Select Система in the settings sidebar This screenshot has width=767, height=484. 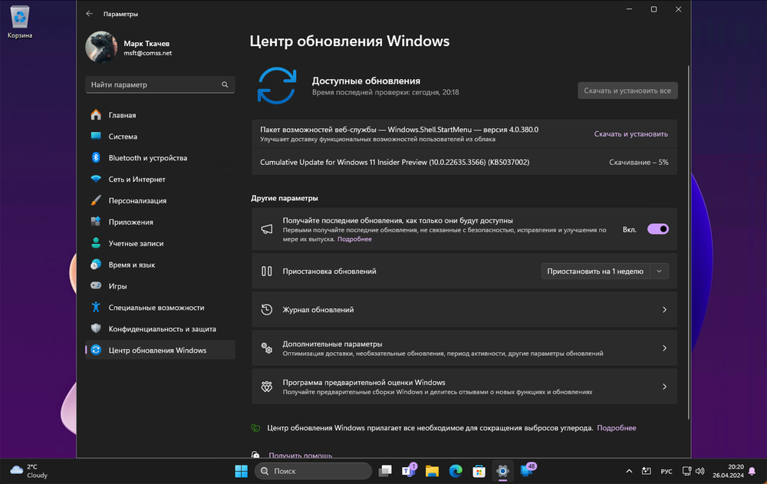point(160,136)
